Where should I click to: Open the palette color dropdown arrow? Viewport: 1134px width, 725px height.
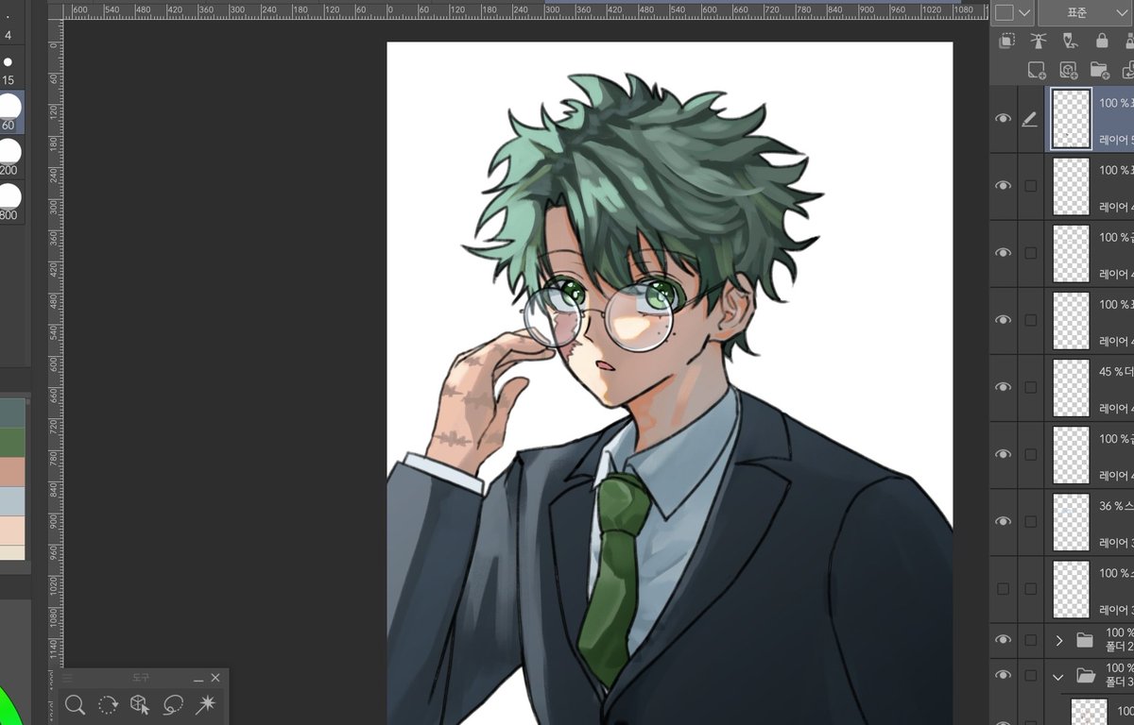[1023, 12]
